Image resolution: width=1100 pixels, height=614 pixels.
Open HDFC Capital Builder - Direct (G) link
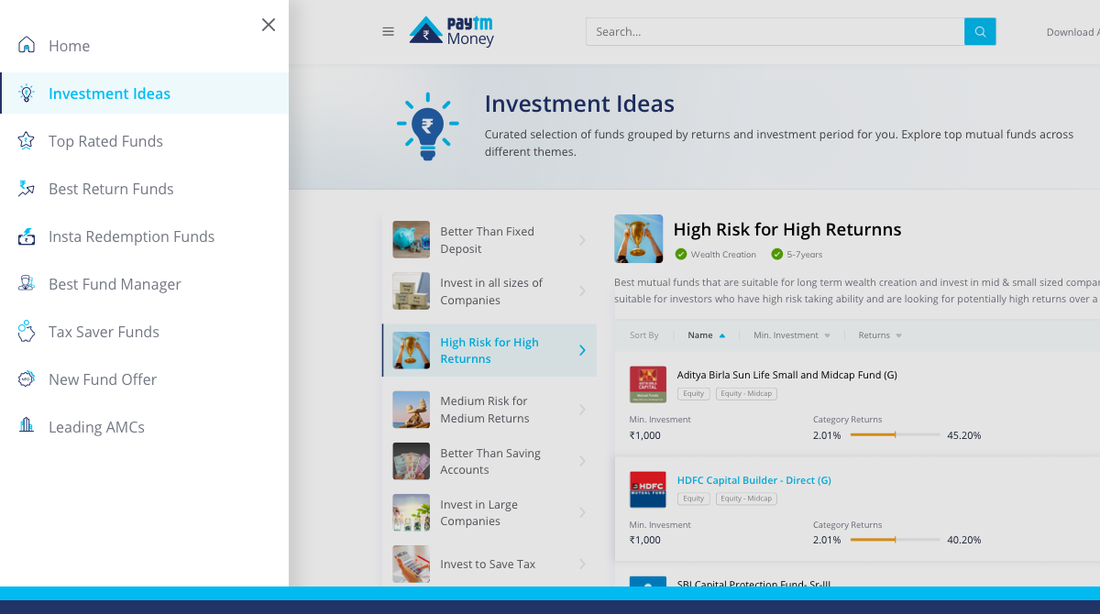pyautogui.click(x=753, y=480)
